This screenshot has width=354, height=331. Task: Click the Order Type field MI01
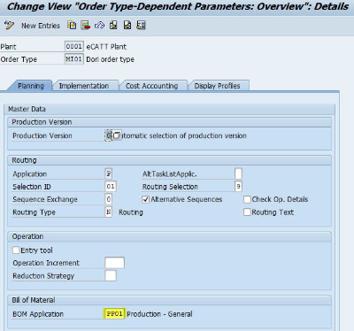[74, 59]
